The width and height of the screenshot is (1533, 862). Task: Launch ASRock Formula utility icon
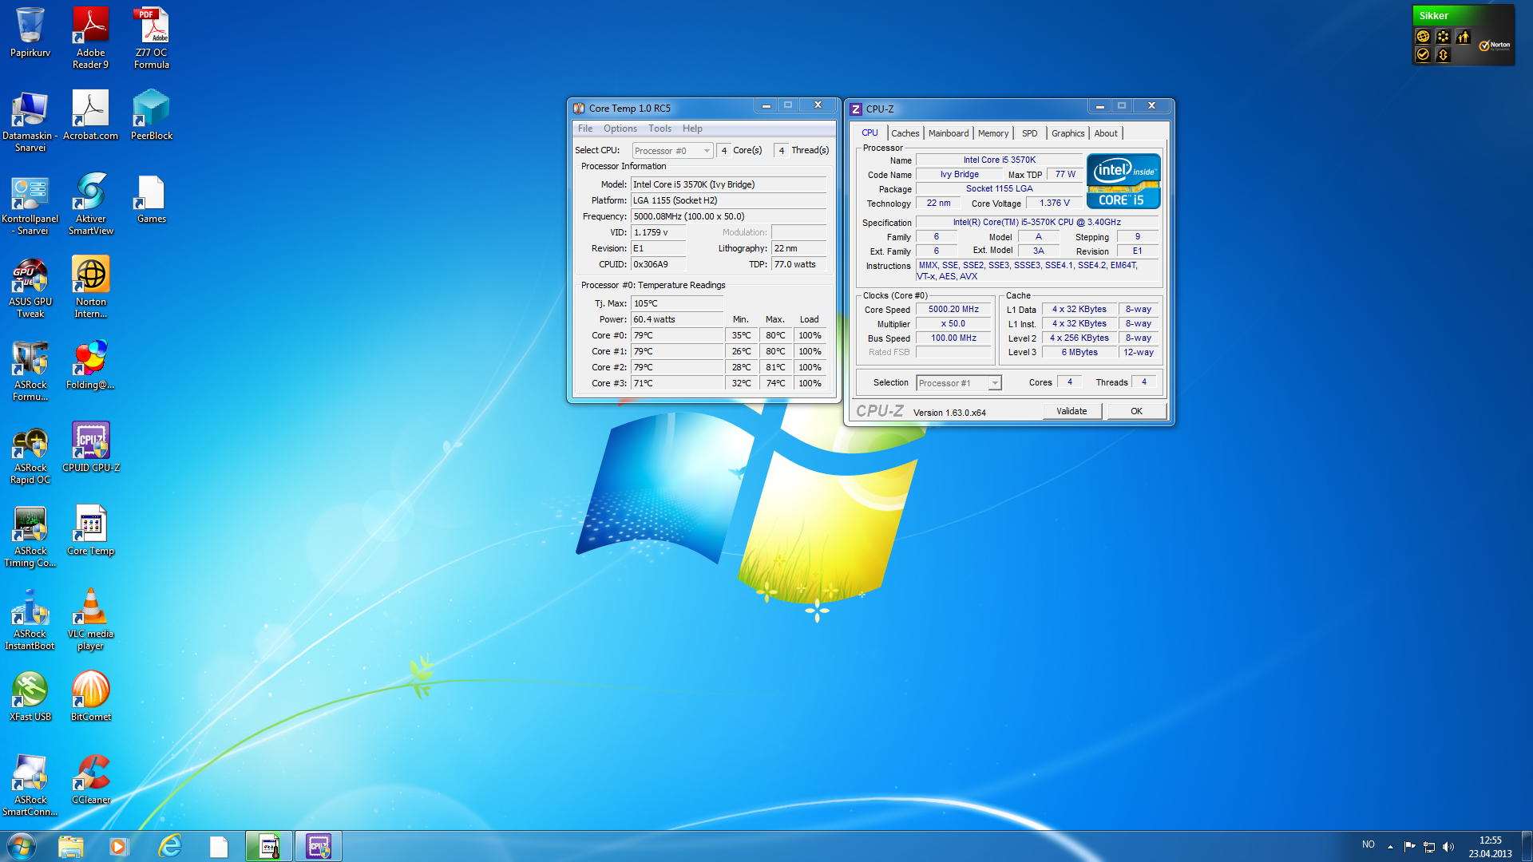tap(30, 370)
